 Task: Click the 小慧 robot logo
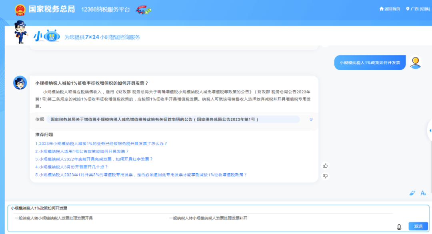click(x=47, y=36)
